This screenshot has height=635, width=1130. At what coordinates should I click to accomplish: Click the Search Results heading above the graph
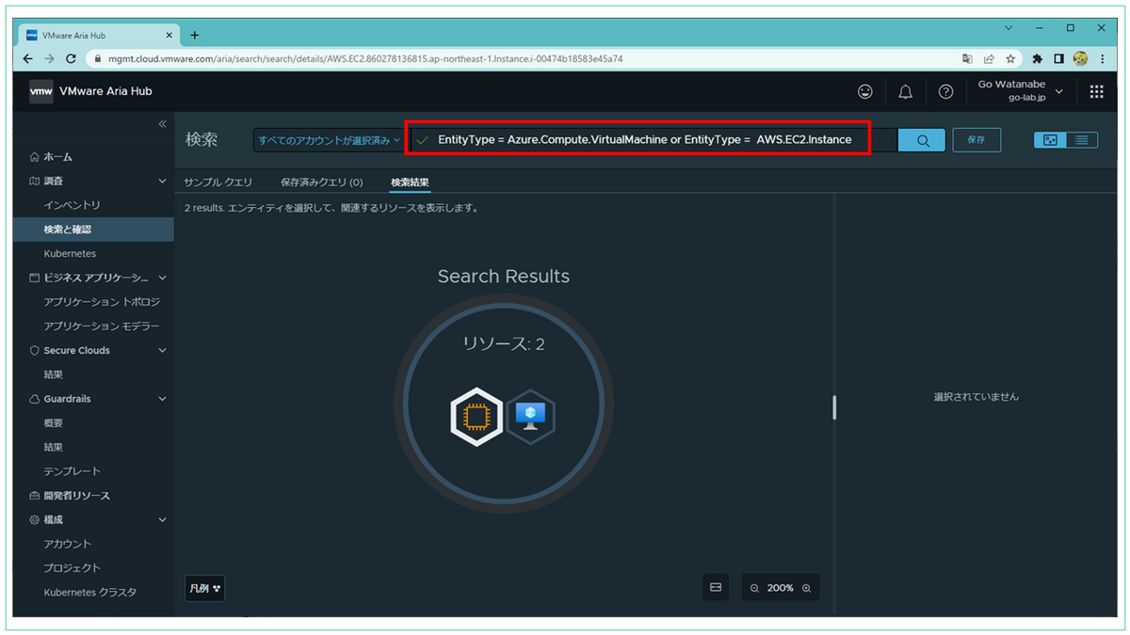504,277
